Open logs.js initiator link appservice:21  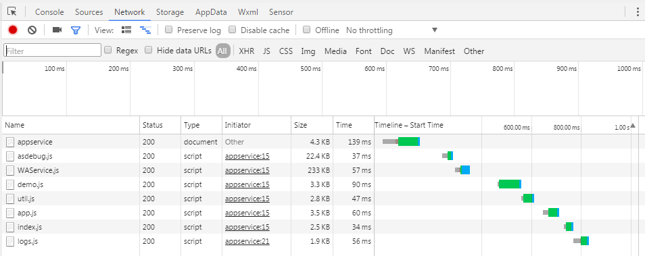tap(247, 241)
